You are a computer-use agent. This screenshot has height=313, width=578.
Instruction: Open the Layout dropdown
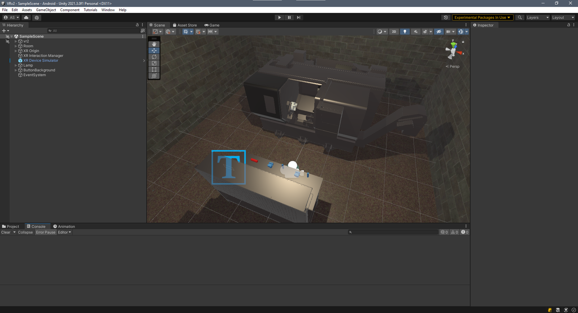pyautogui.click(x=562, y=17)
